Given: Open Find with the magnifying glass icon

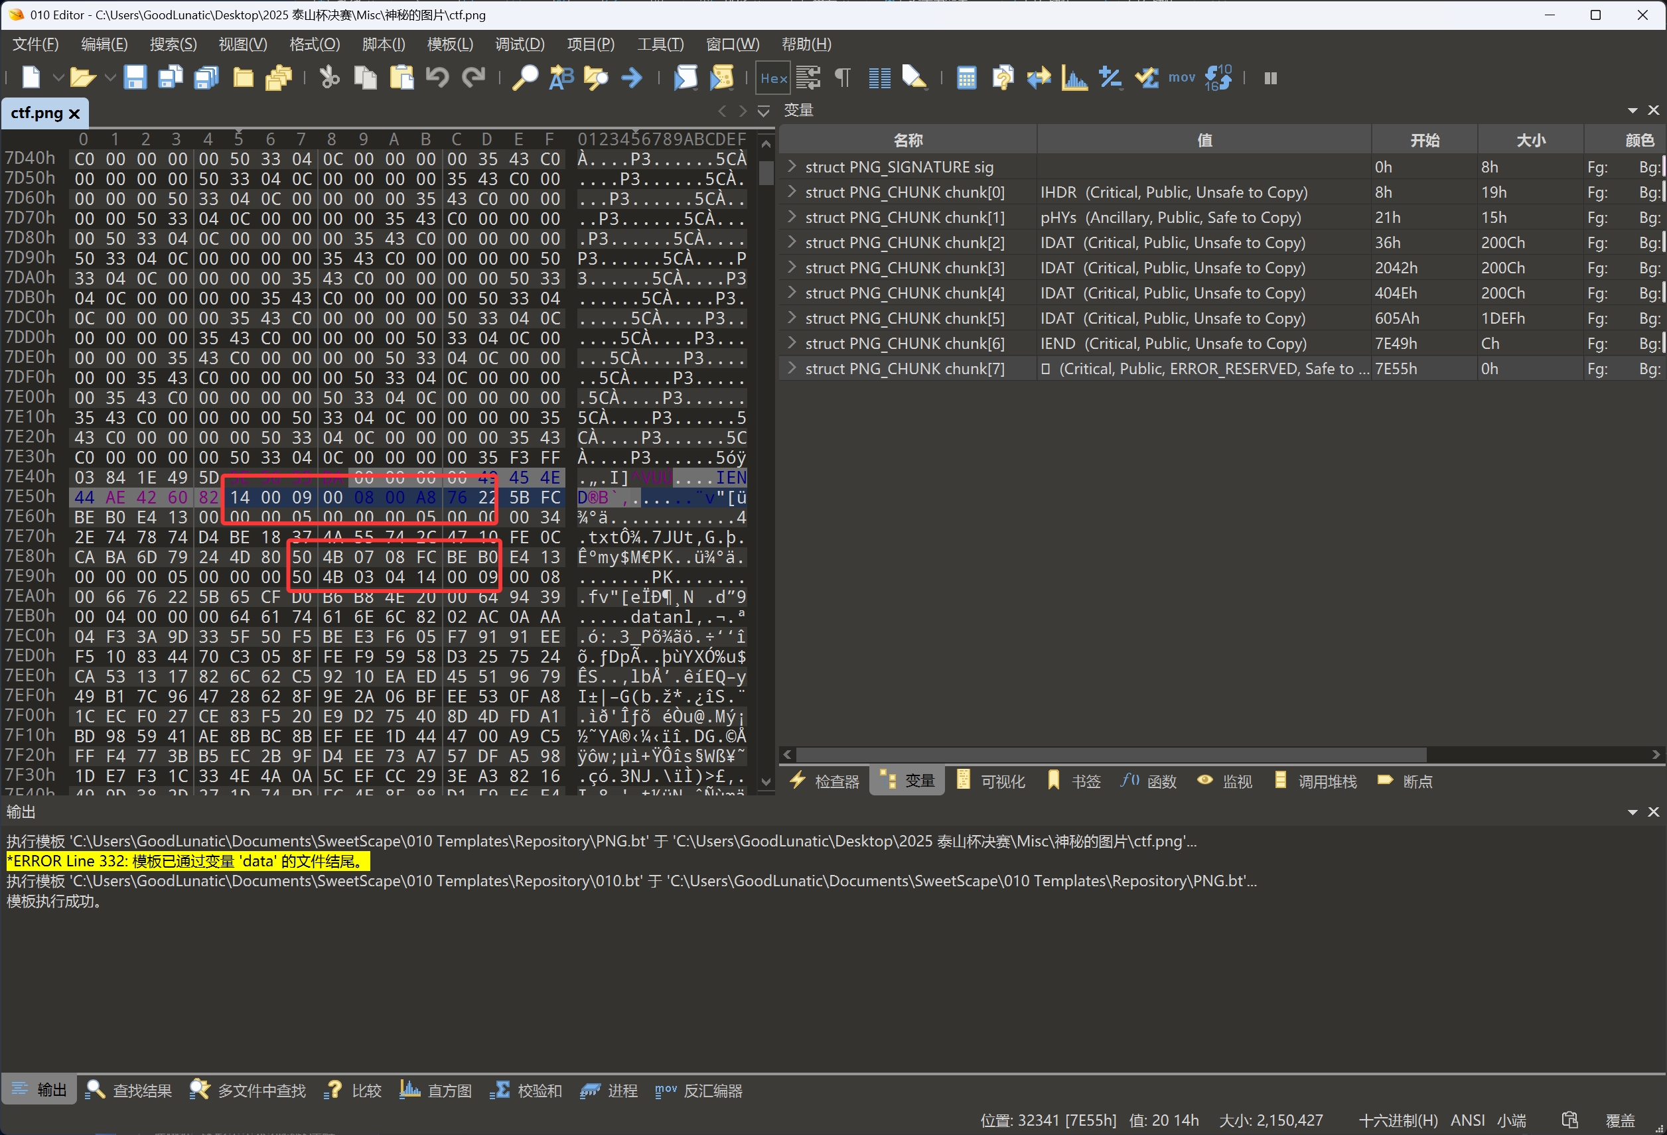Looking at the screenshot, I should tap(524, 78).
